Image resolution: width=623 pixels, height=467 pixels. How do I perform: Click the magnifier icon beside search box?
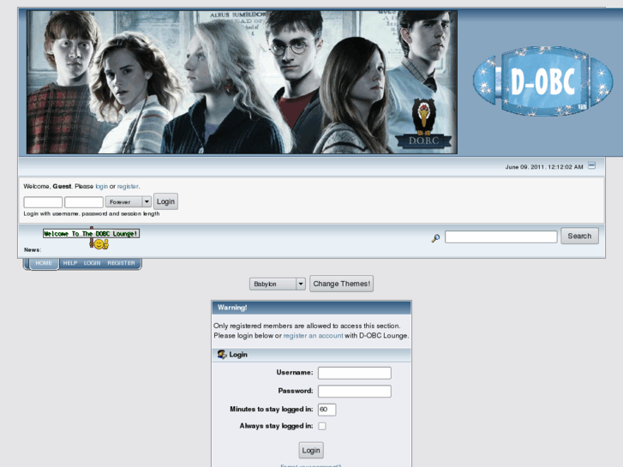coord(435,238)
